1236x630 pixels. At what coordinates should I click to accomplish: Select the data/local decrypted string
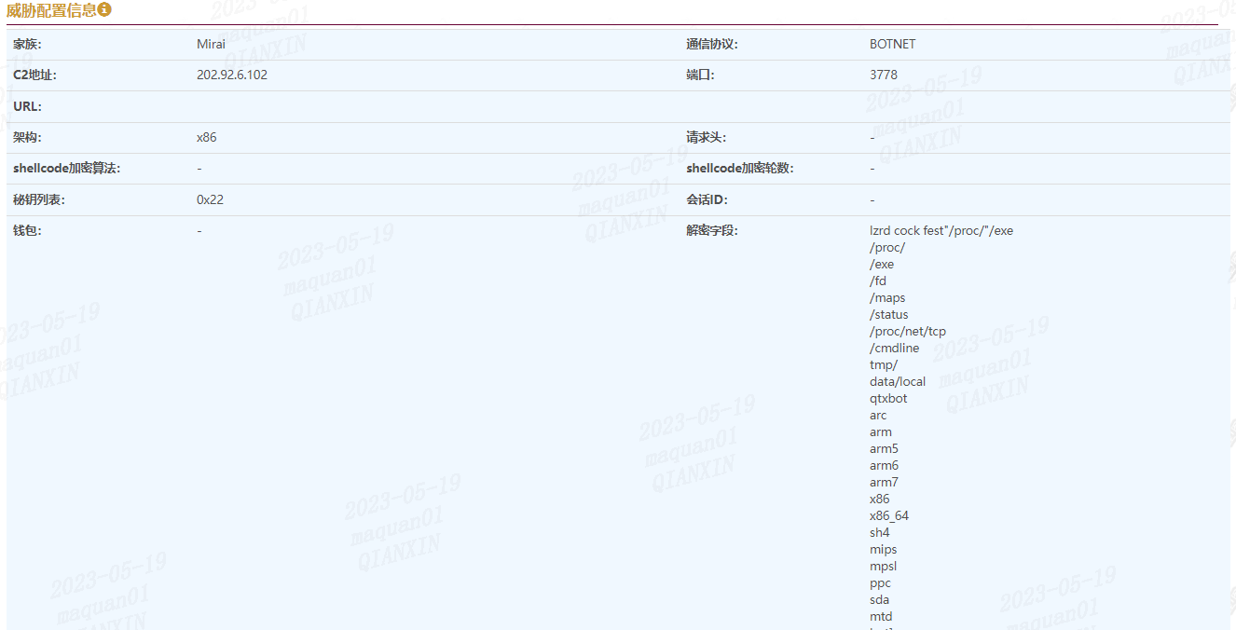point(898,381)
